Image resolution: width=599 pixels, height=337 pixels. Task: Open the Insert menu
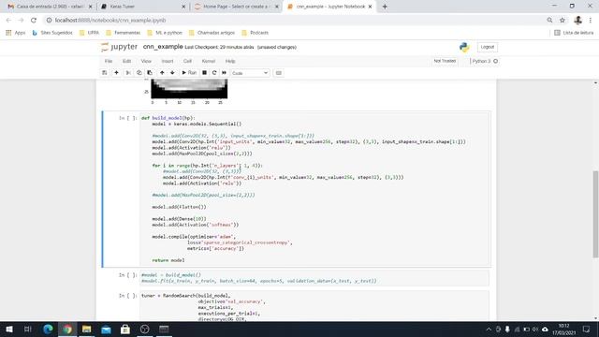pos(168,61)
